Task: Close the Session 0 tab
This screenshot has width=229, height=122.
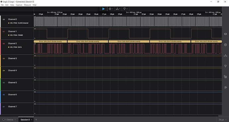Action: pyautogui.click(x=32, y=120)
